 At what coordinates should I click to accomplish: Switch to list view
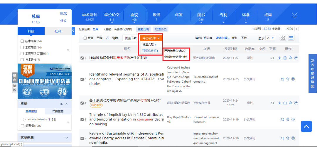(x=291, y=38)
